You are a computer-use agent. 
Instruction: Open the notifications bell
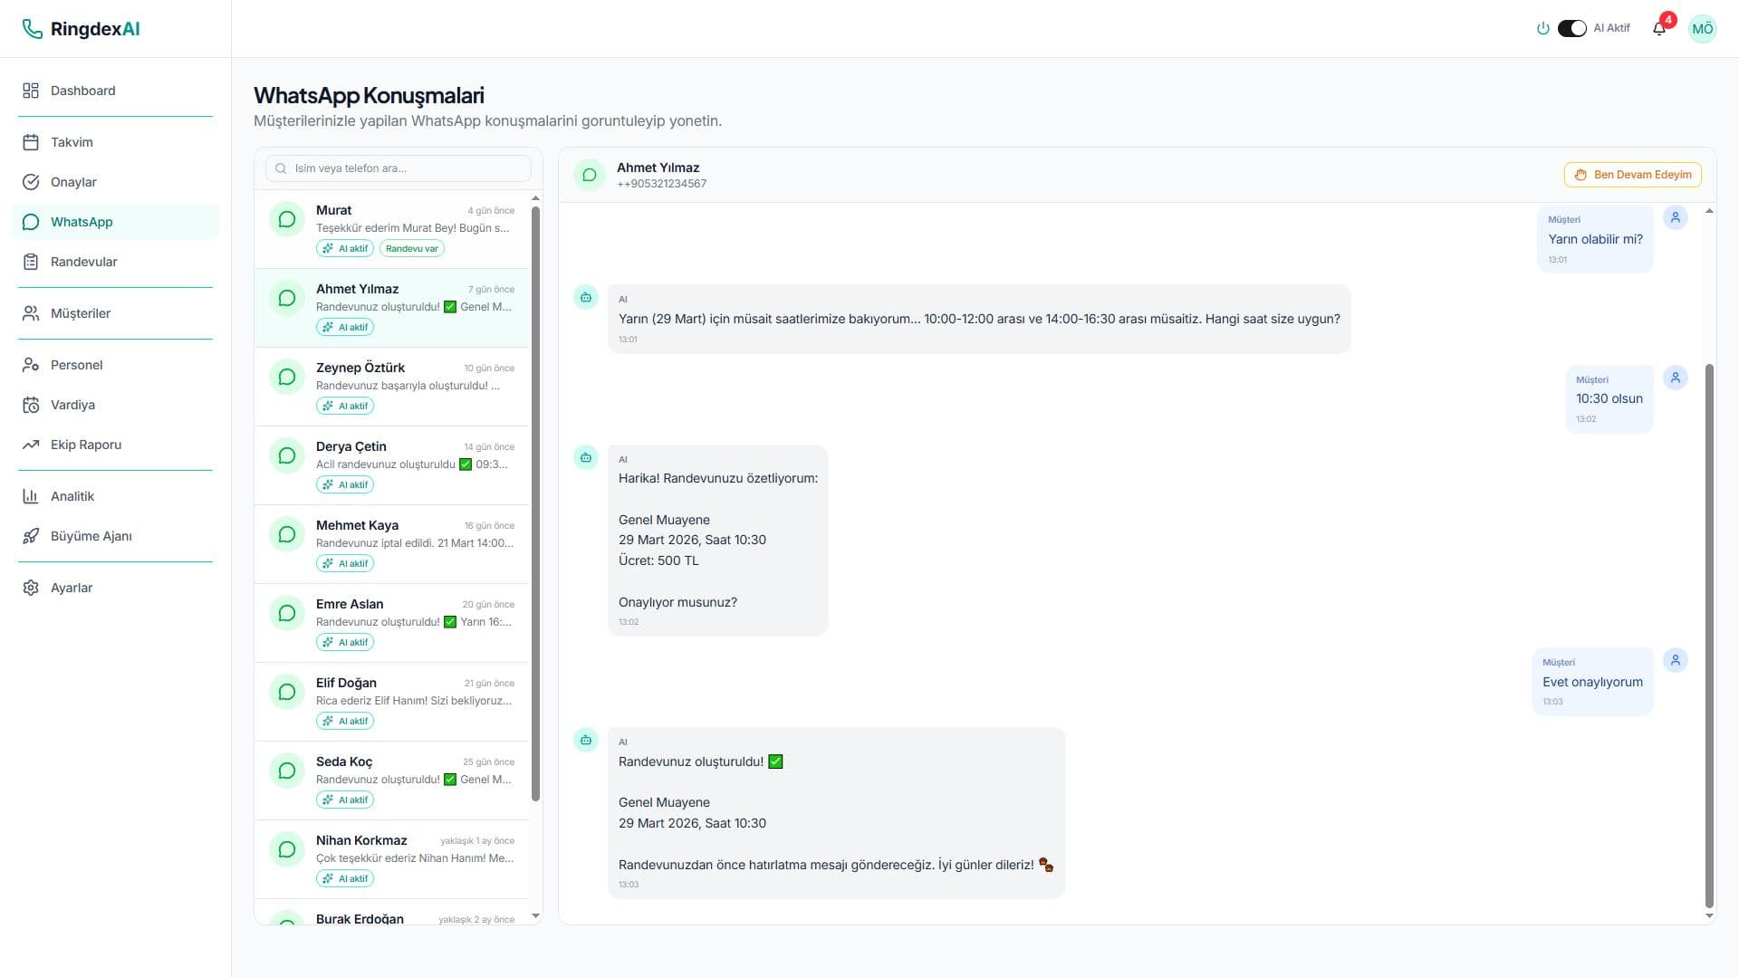[1659, 28]
